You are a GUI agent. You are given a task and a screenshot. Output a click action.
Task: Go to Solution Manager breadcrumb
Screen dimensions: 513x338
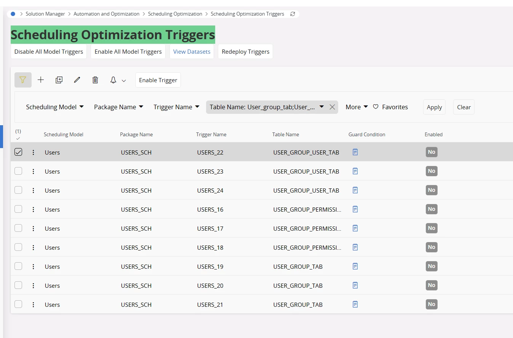(x=45, y=14)
